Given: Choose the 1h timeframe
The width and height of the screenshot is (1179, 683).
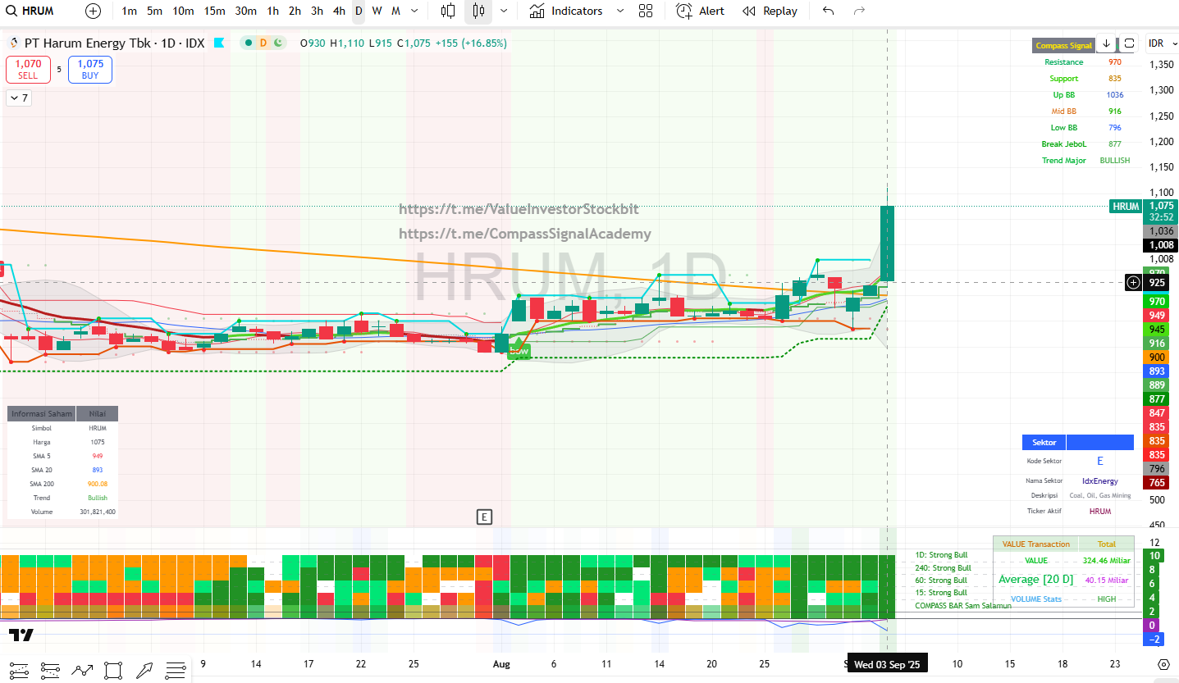Looking at the screenshot, I should [273, 11].
